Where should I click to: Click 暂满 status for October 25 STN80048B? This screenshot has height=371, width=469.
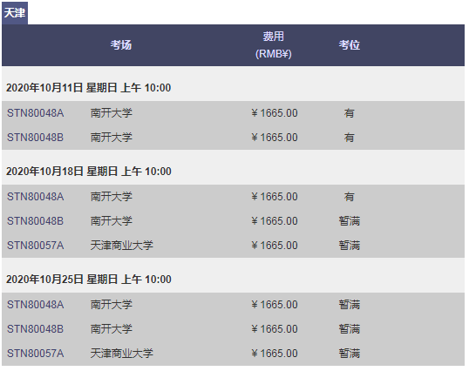tap(349, 329)
